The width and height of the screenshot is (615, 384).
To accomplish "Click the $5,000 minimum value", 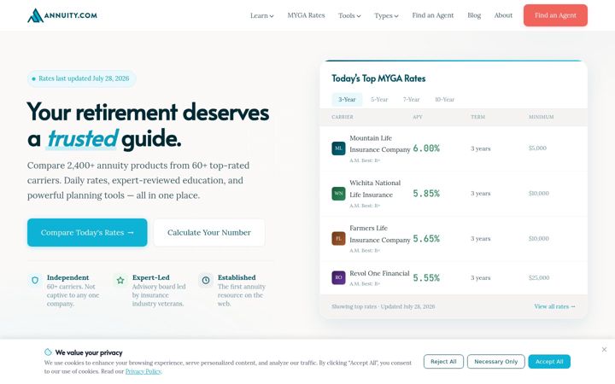I will point(537,148).
